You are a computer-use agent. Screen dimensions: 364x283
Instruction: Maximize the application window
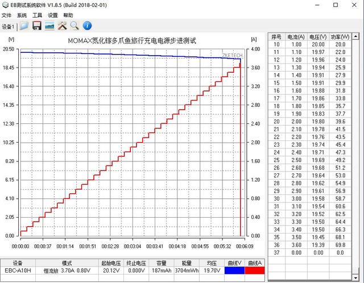click(336, 5)
